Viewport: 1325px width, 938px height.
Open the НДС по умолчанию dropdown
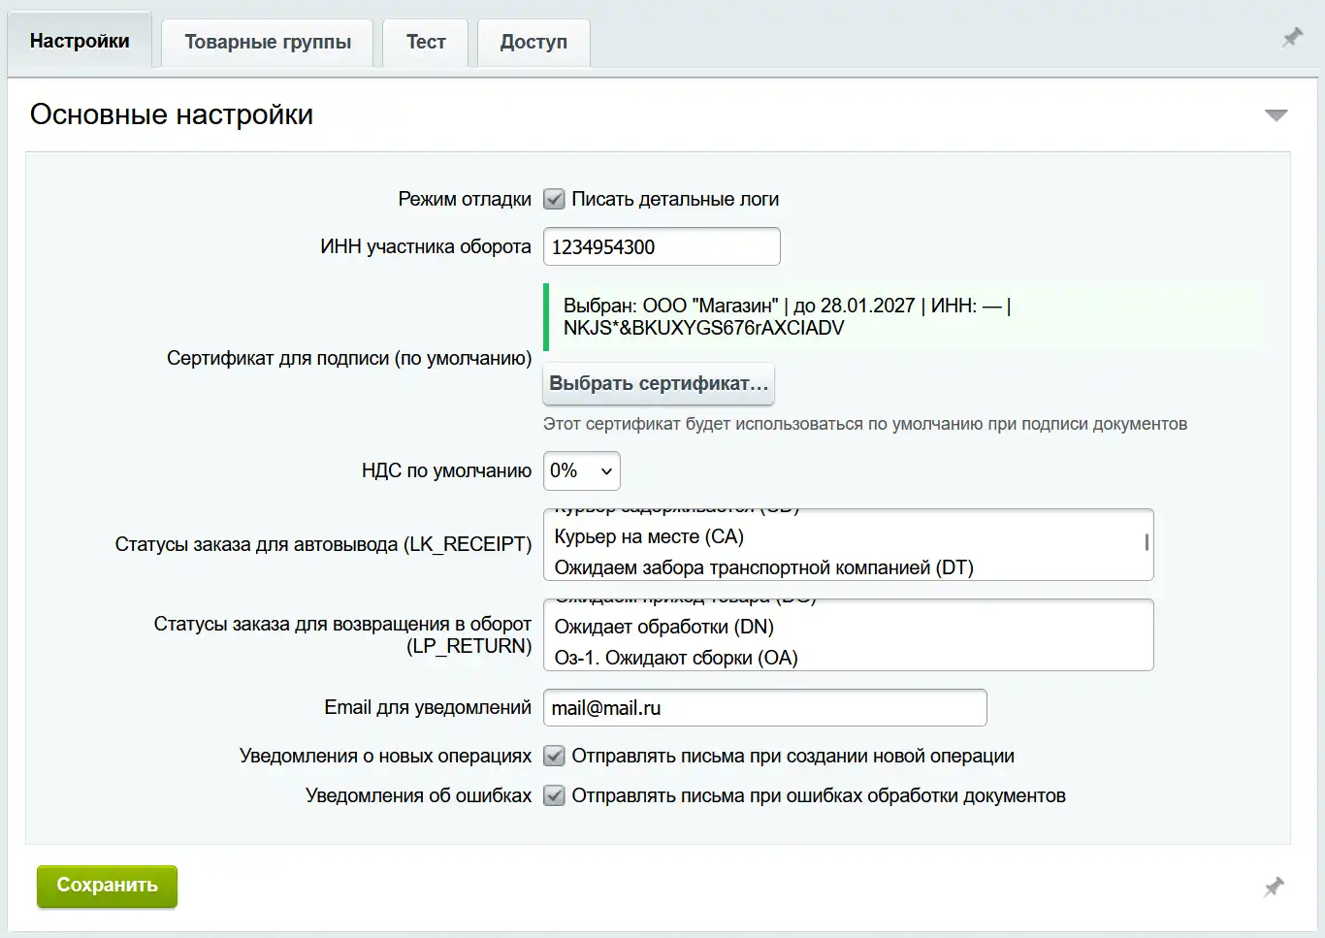pos(581,471)
